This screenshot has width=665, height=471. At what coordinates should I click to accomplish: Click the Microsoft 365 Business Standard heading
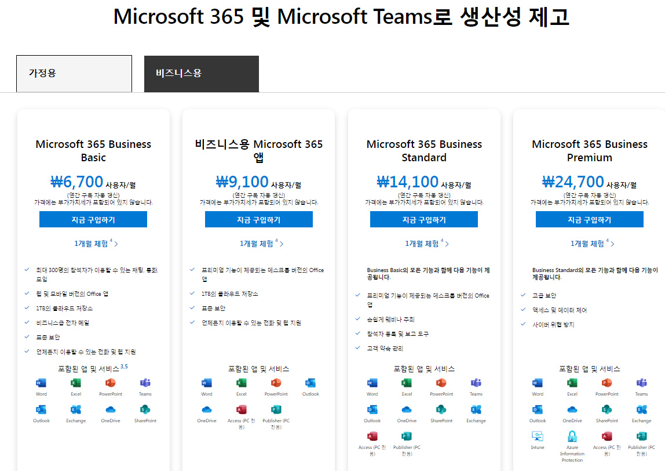(x=424, y=151)
